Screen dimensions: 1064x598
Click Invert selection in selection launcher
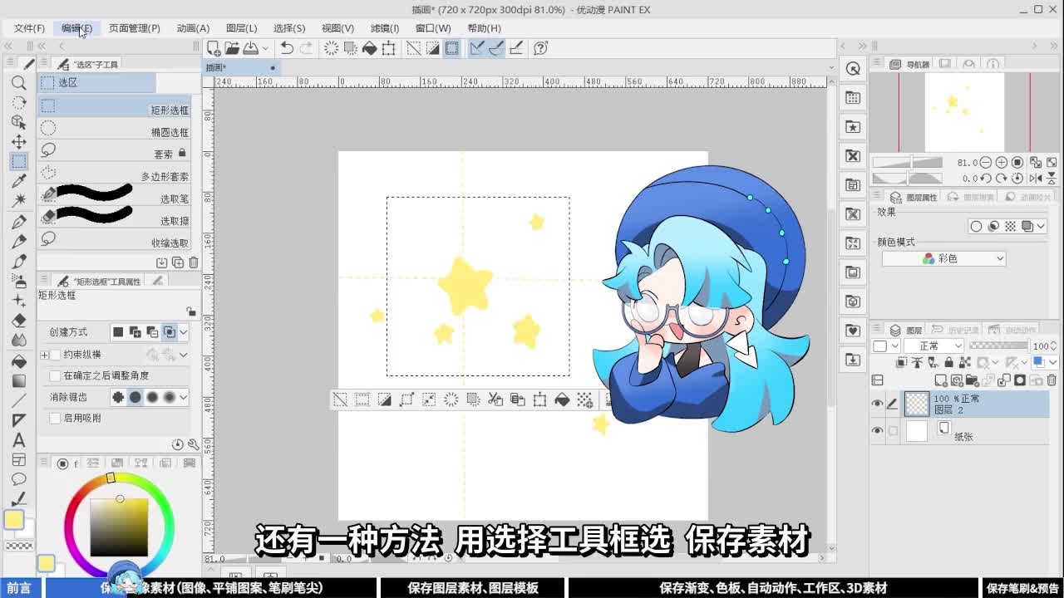tap(384, 399)
